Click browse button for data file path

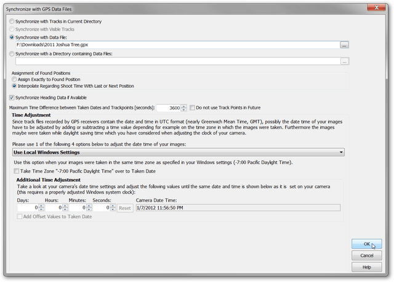[x=344, y=45]
